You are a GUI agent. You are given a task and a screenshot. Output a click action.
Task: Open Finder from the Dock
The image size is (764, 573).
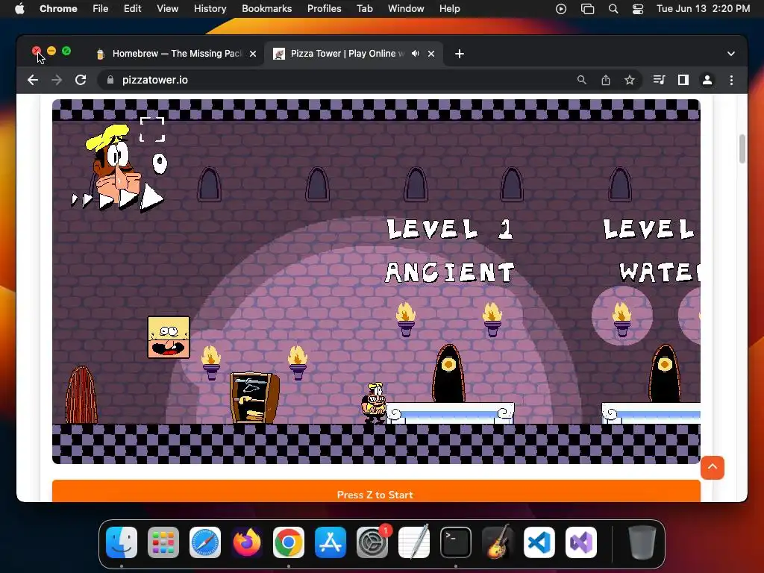tap(122, 542)
